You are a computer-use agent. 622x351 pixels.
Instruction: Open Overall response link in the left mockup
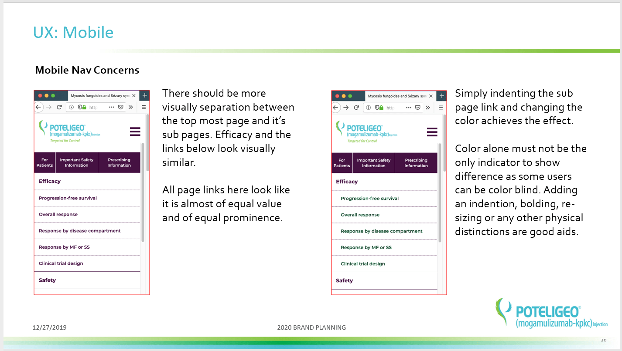(x=58, y=214)
